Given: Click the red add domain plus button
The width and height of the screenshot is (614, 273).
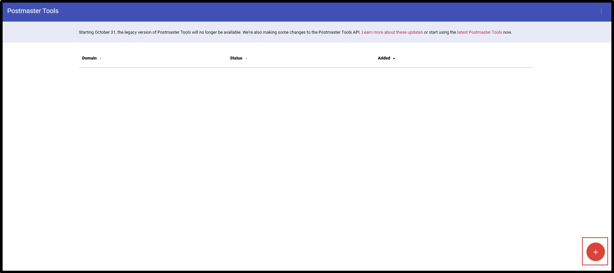Looking at the screenshot, I should point(595,252).
